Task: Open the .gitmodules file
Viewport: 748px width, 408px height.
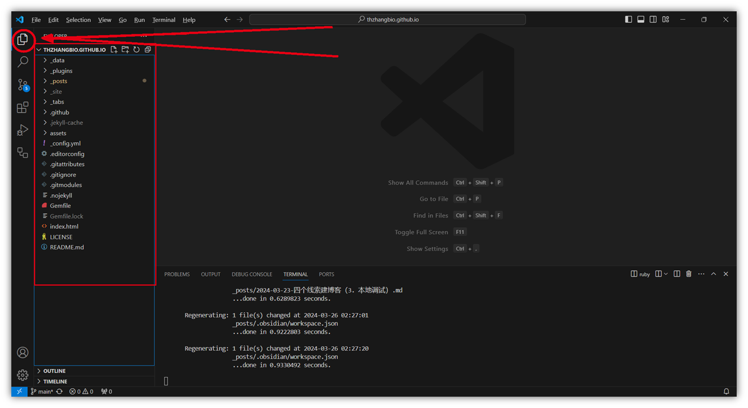Action: point(95,185)
